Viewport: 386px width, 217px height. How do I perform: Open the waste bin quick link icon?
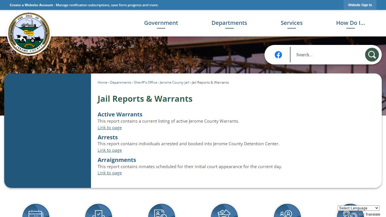coord(224,210)
